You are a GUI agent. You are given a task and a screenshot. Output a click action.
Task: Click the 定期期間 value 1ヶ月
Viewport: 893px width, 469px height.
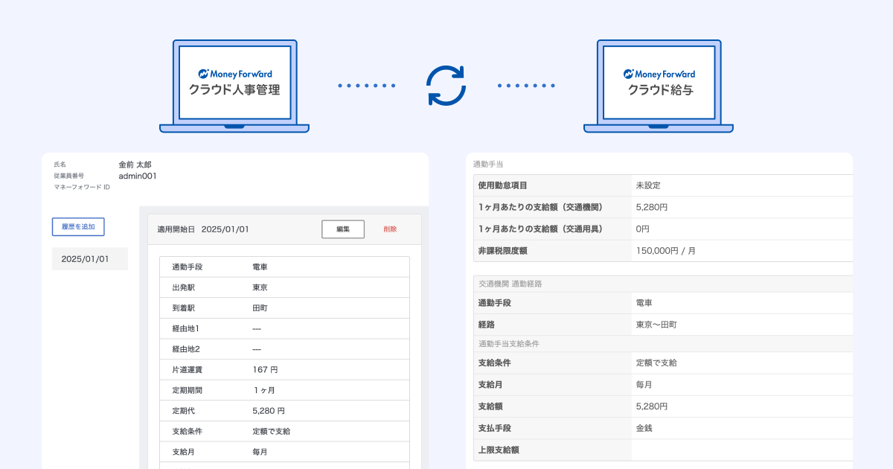(x=265, y=390)
